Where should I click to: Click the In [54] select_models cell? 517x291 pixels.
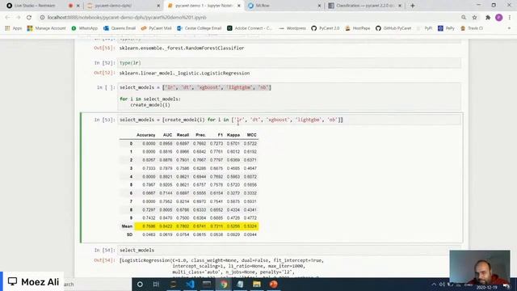289,250
